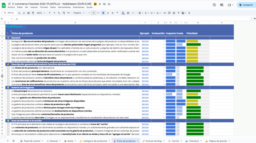Check the checkbox in row 4
Image resolution: width=256 pixels, height=143 pixels.
pos(8,41)
